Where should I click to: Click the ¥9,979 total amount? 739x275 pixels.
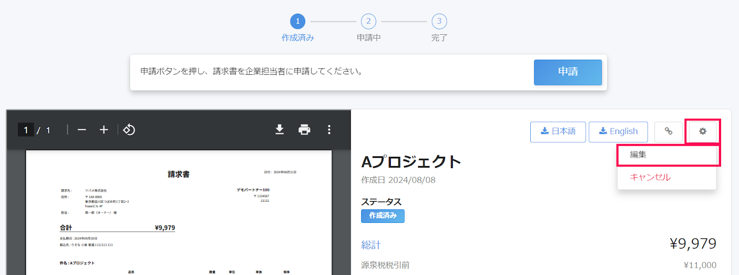tap(693, 244)
